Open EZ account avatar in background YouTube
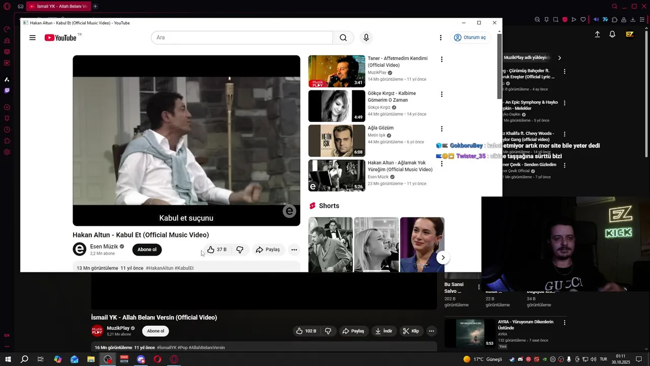Image resolution: width=650 pixels, height=366 pixels. (630, 34)
